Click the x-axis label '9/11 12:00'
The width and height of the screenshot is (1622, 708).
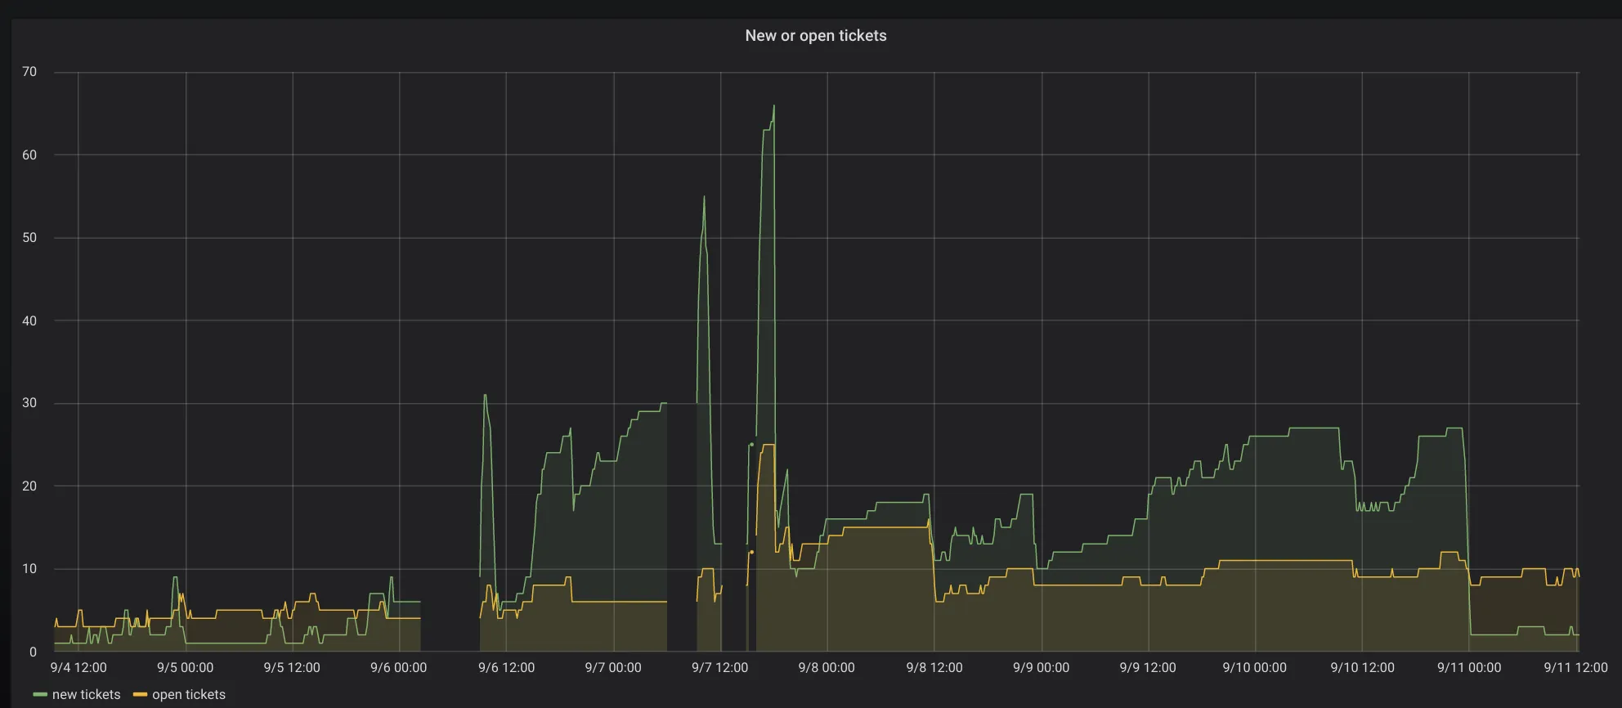[1575, 668]
